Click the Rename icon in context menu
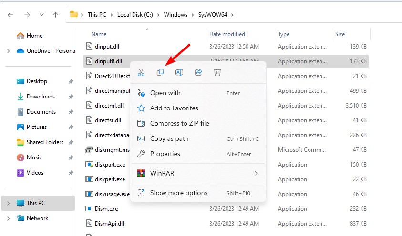 [179, 72]
